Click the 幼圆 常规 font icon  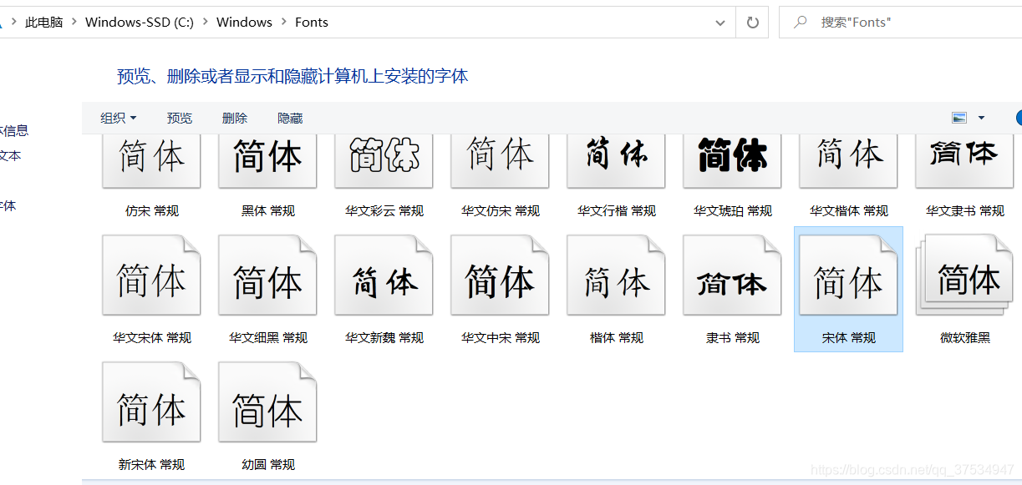[267, 402]
